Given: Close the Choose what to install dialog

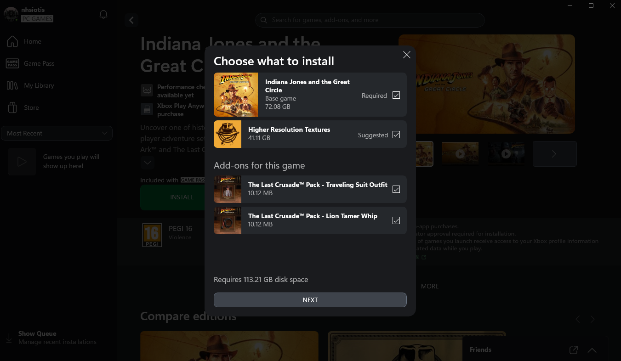Looking at the screenshot, I should point(406,55).
